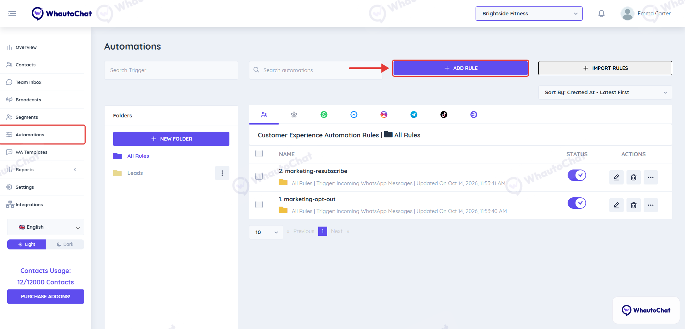
Task: Open the rows-per-page 10 dropdown
Action: (266, 232)
